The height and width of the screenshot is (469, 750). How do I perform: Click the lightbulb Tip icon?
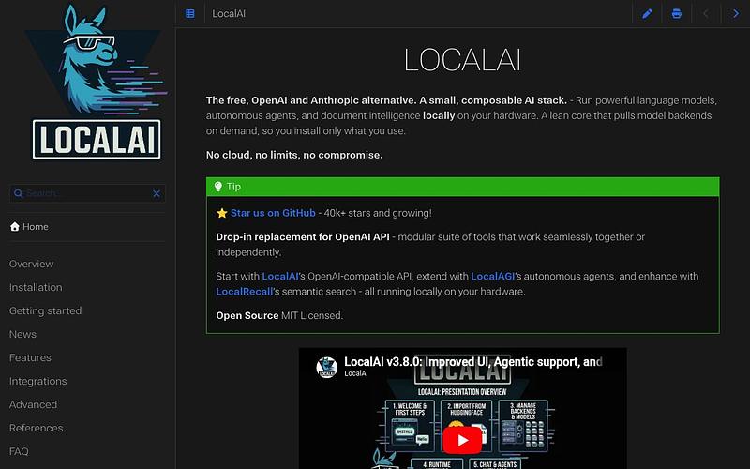pyautogui.click(x=218, y=186)
